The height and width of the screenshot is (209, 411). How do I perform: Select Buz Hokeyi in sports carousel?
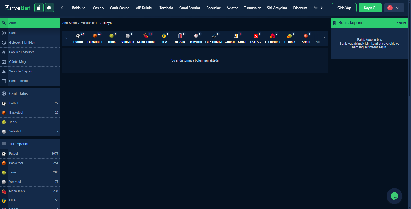(214, 38)
